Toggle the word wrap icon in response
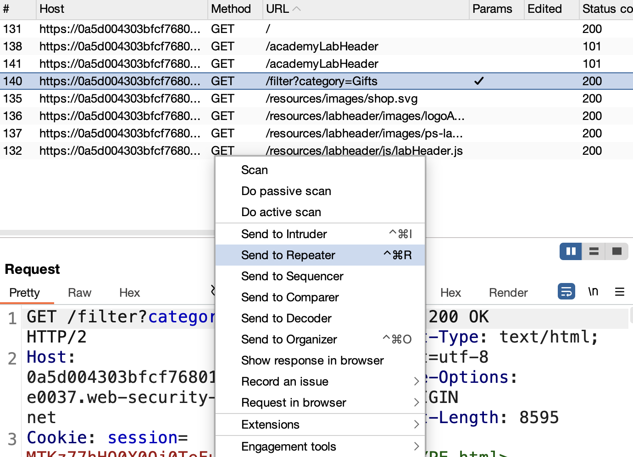 (566, 291)
